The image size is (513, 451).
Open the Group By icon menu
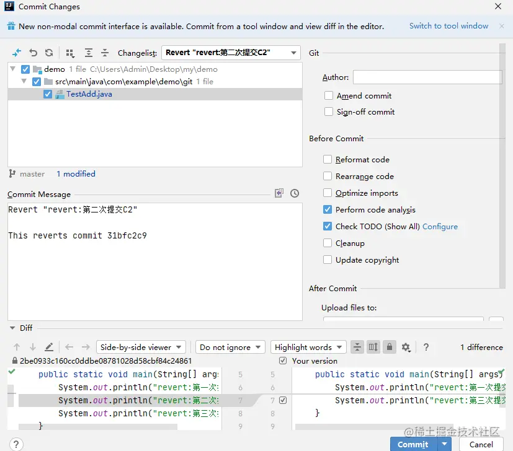pyautogui.click(x=70, y=53)
